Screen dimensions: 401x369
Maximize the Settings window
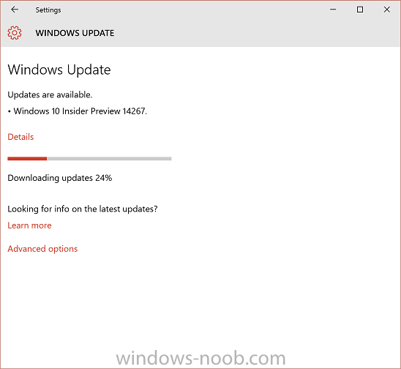[x=360, y=10]
